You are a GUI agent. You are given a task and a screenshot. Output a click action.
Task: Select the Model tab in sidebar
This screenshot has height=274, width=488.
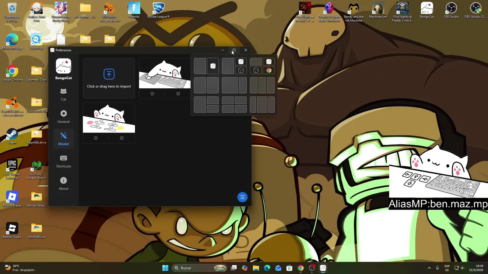(x=63, y=139)
